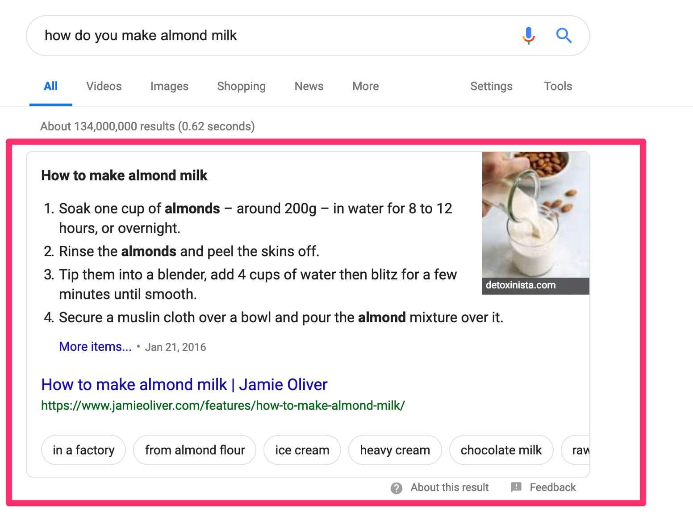Select the Shopping tab
The image size is (693, 516).
point(241,86)
